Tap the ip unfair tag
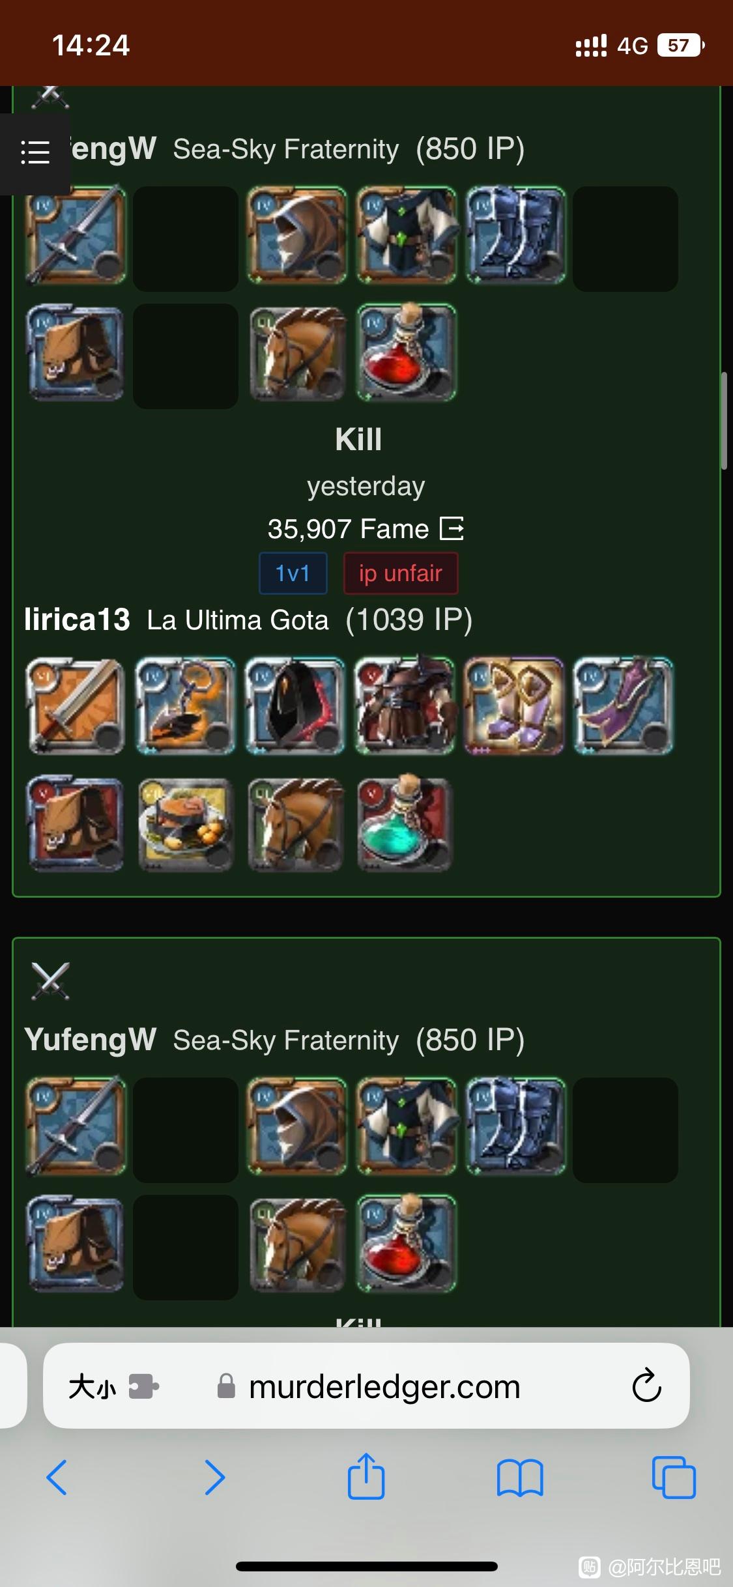 coord(401,573)
